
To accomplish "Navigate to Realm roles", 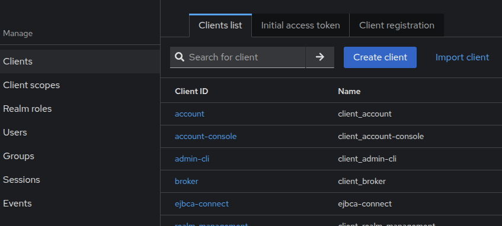I will pos(80,109).
